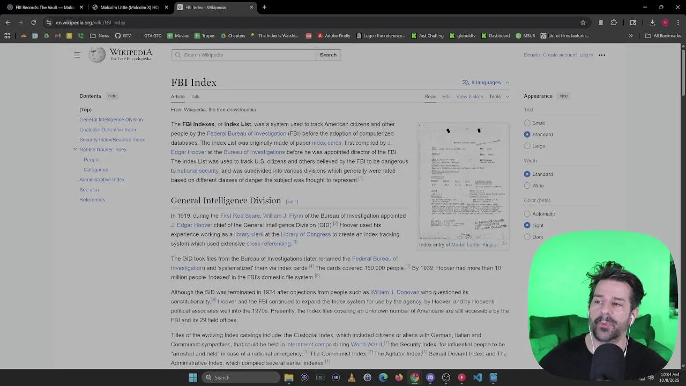The height and width of the screenshot is (386, 686).
Task: Click the Create account link
Action: click(x=560, y=55)
